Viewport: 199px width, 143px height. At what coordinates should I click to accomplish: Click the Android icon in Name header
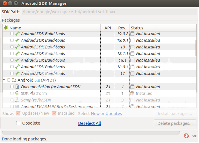(x=6, y=28)
